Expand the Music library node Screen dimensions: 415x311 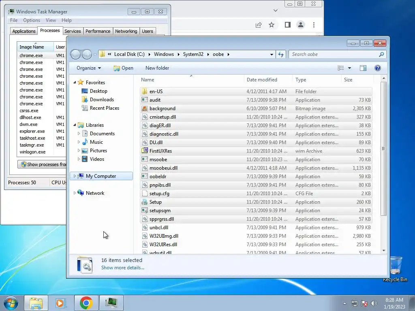point(79,142)
